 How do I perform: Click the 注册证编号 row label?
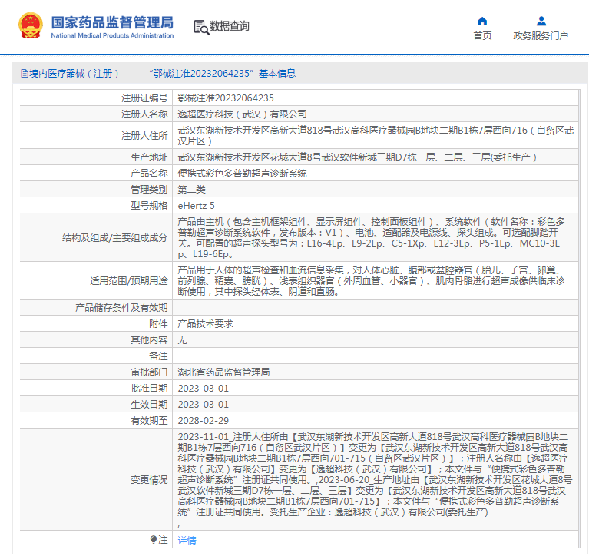pos(144,98)
